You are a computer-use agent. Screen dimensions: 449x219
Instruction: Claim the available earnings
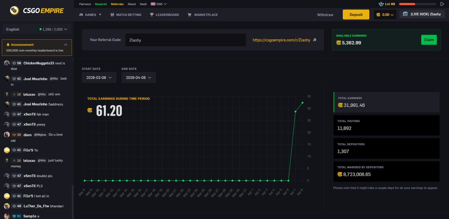point(429,40)
